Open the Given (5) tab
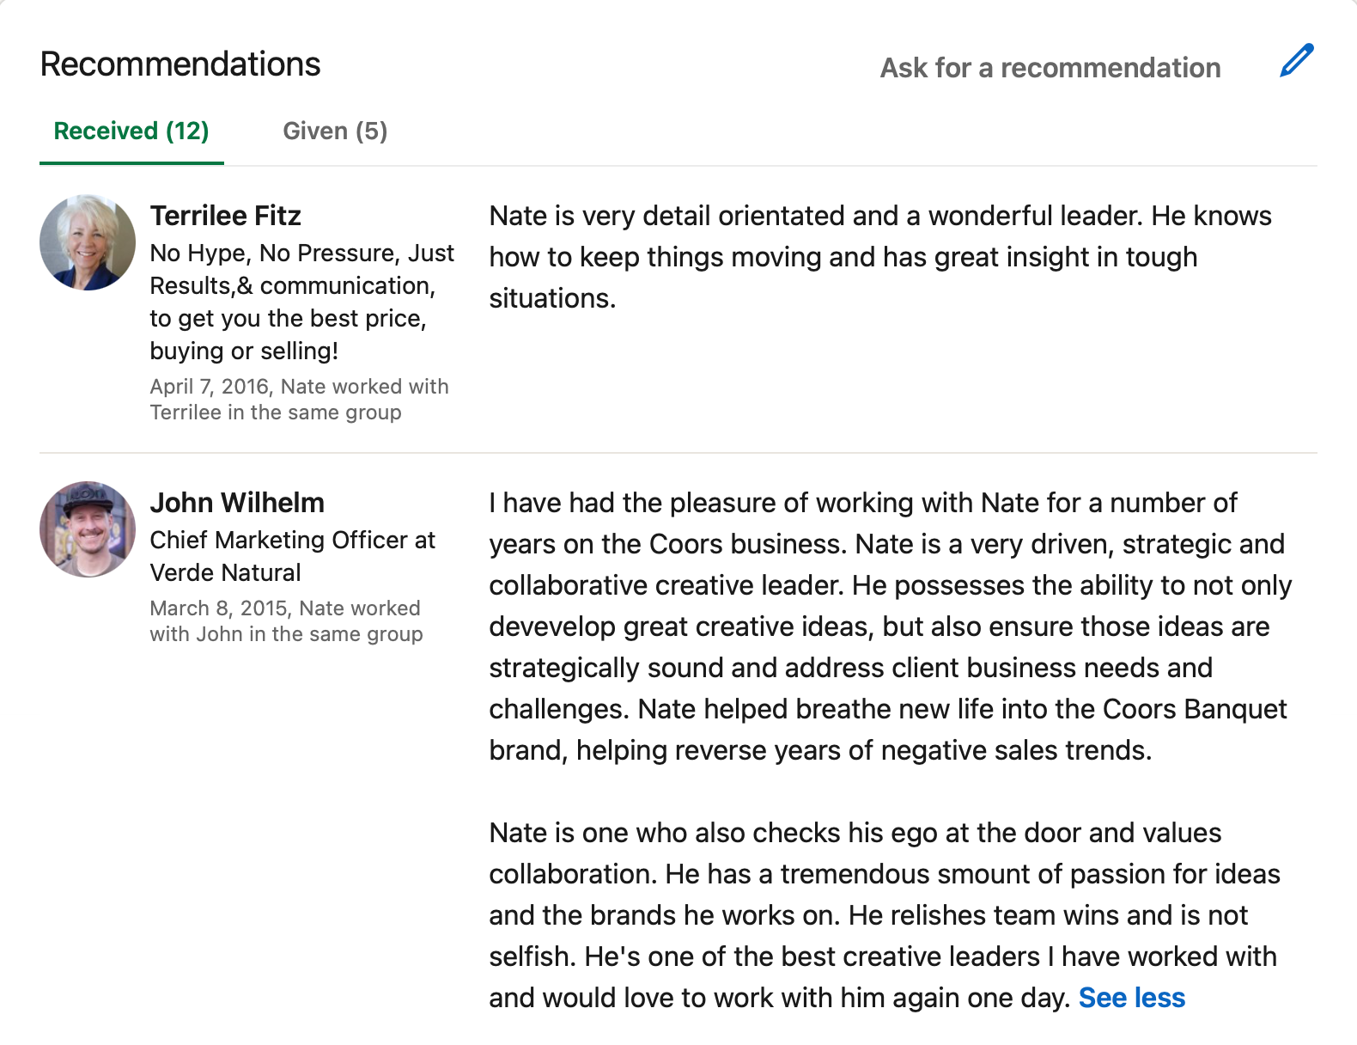 335,131
